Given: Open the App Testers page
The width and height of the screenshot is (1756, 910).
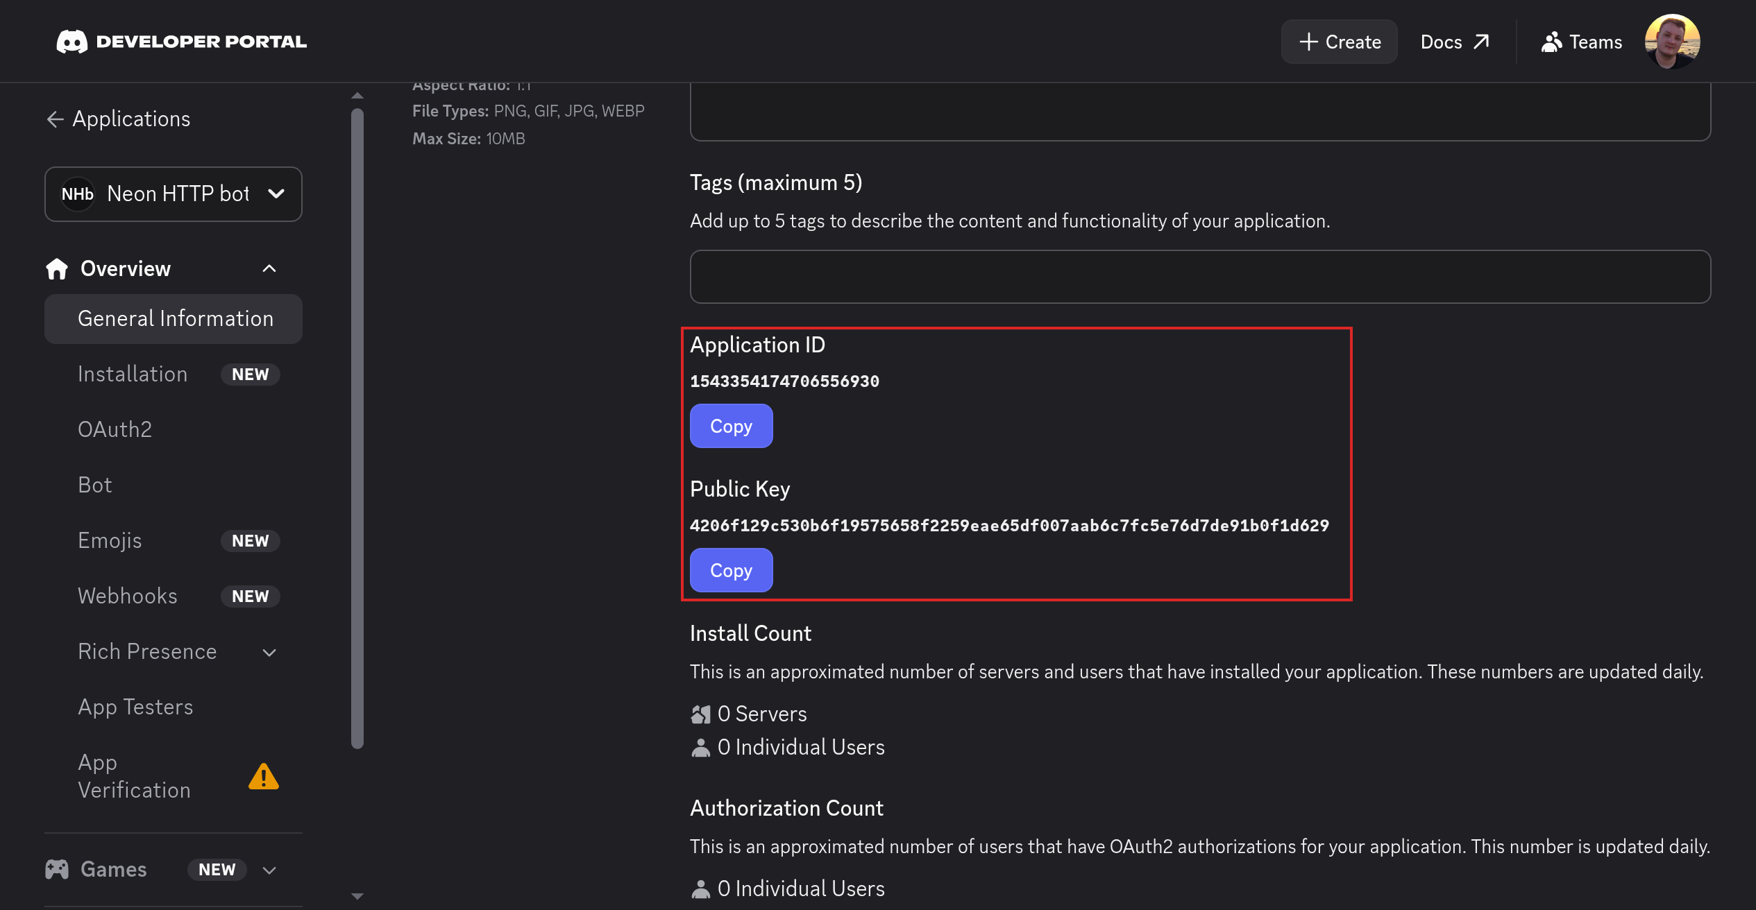Looking at the screenshot, I should click(x=135, y=707).
